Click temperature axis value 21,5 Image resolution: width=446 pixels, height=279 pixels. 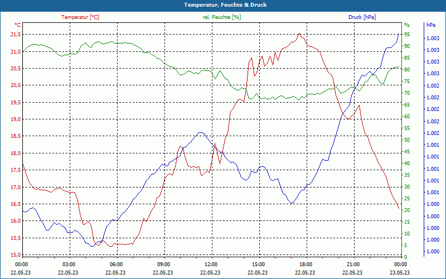click(16, 35)
